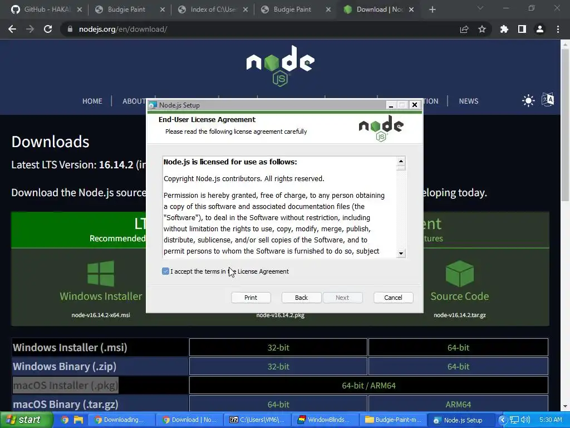The image size is (570, 428).
Task: Click the Back button in setup dialog
Action: (301, 298)
